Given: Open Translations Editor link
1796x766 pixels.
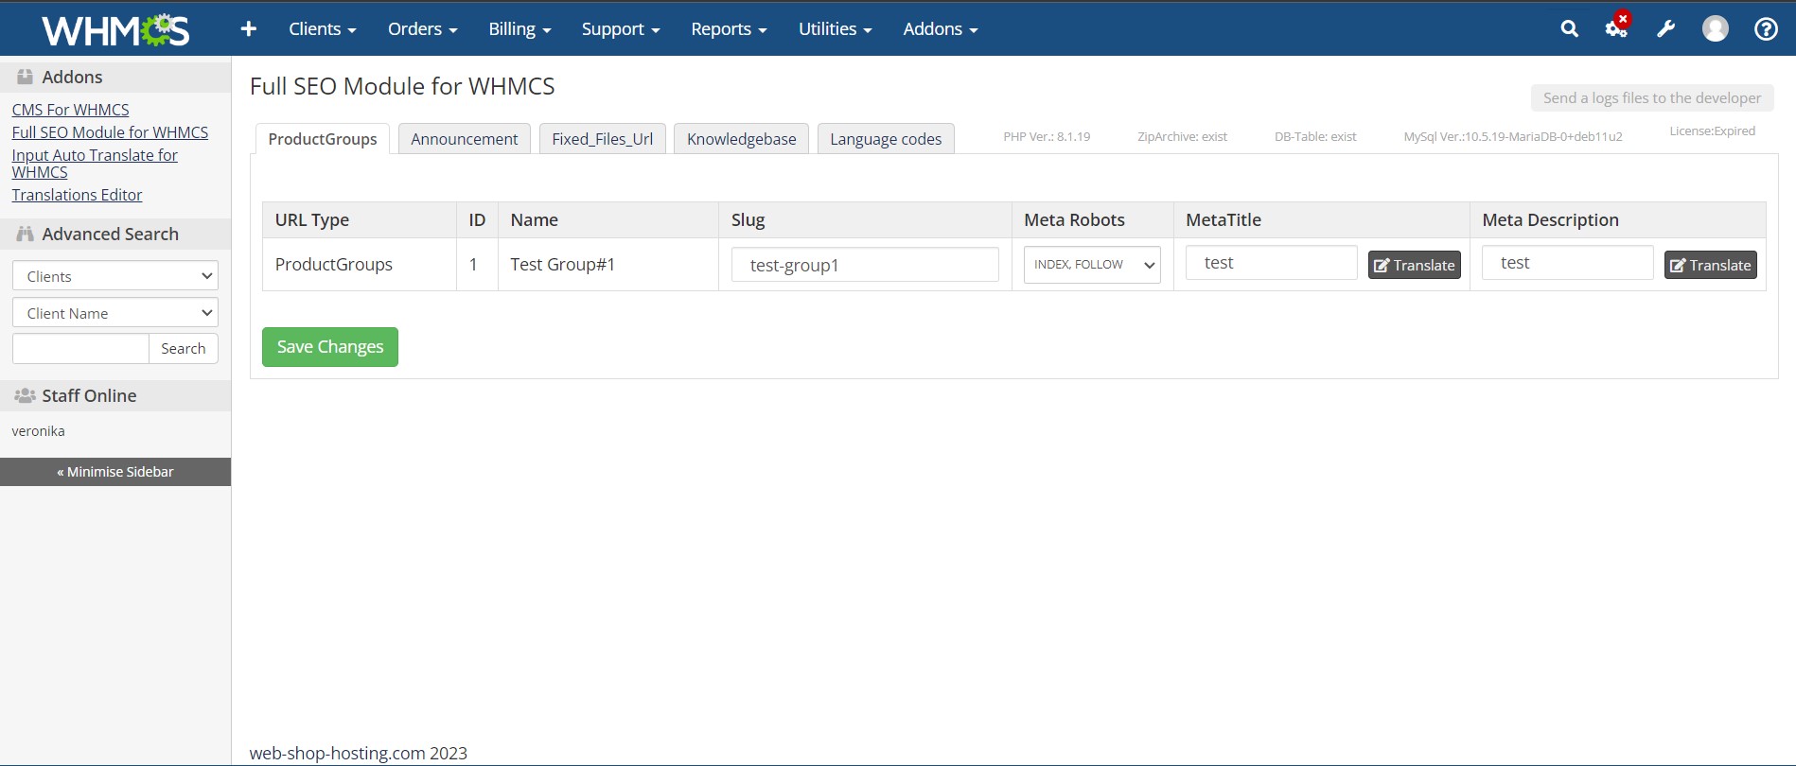Looking at the screenshot, I should click(77, 195).
